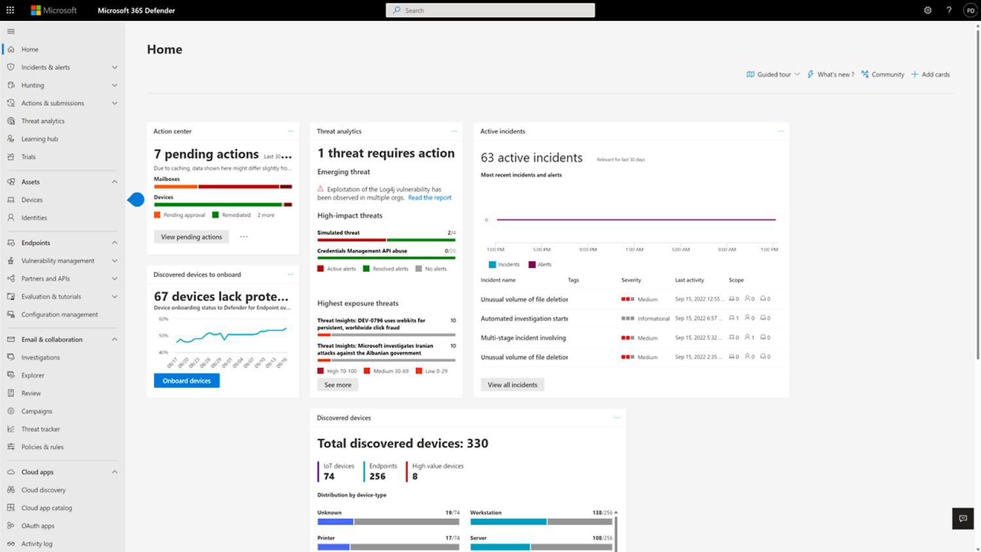This screenshot has width=981, height=552.
Task: Click the Credentials Management API abuse bar
Action: point(387,258)
